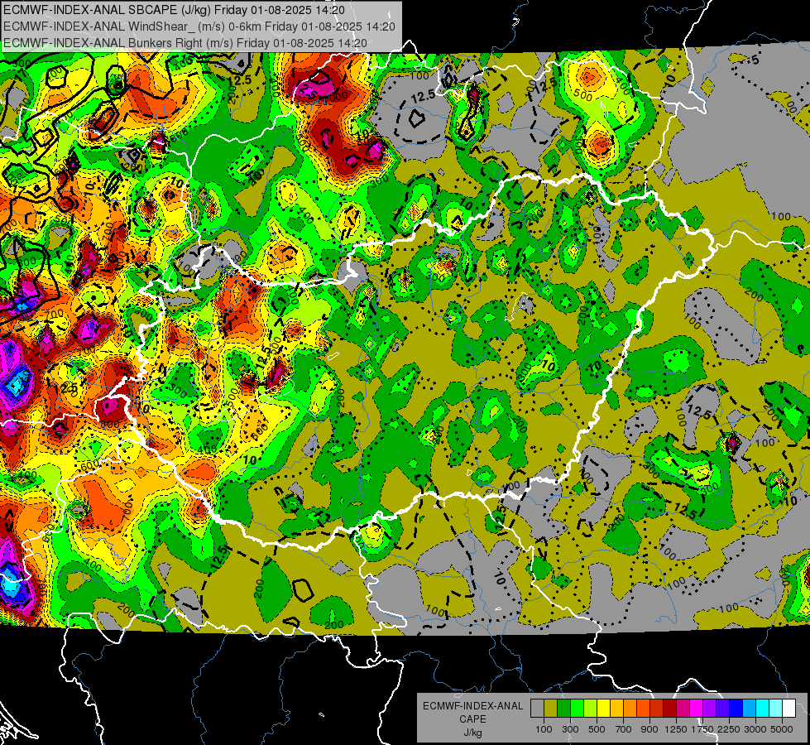Image resolution: width=810 pixels, height=745 pixels.
Task: Pick the bright green legend swatch after 300
Action: (x=577, y=709)
